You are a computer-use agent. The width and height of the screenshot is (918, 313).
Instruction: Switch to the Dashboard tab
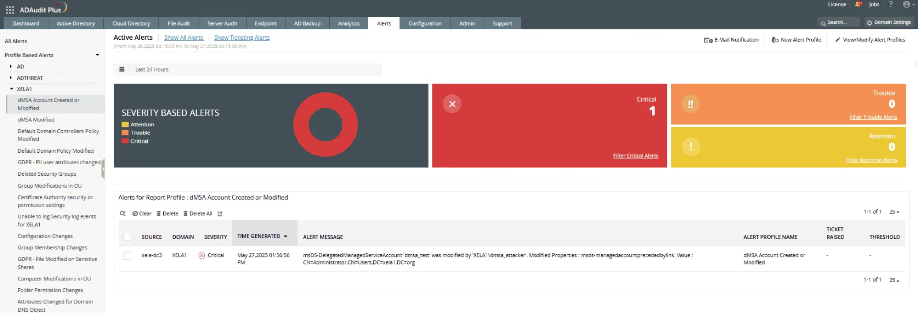(x=26, y=23)
